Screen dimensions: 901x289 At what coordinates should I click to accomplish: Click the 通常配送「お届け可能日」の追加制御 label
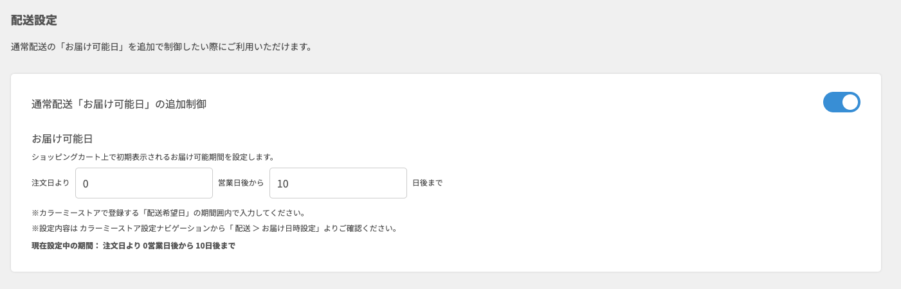[x=119, y=103]
